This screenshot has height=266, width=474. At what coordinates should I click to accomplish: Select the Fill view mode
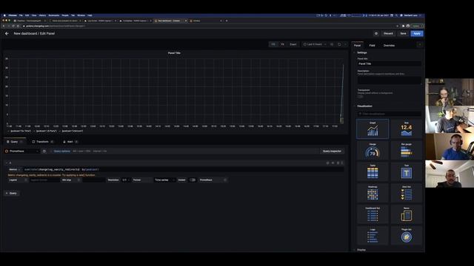(x=273, y=44)
